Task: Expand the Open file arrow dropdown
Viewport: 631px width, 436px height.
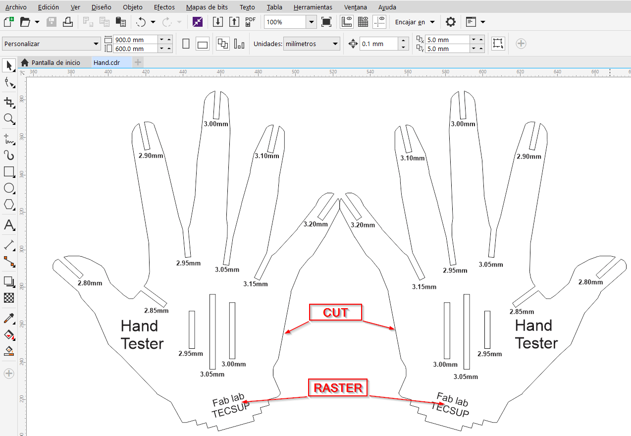Action: pyautogui.click(x=37, y=22)
